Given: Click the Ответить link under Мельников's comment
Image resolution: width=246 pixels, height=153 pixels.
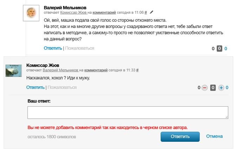Looking at the screenshot, I should click(53, 48).
